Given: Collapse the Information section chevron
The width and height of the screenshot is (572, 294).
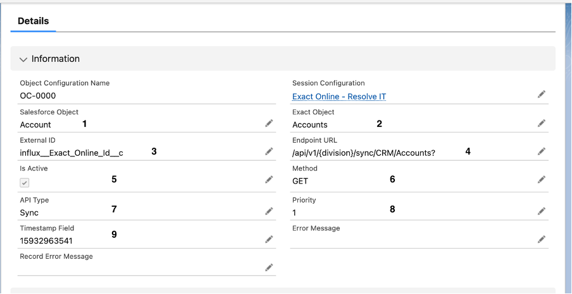Looking at the screenshot, I should (x=23, y=59).
